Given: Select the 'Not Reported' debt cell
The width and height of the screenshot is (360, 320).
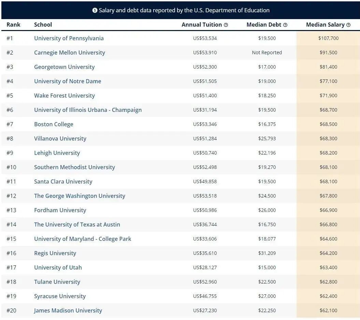Looking at the screenshot, I should pos(267,53).
